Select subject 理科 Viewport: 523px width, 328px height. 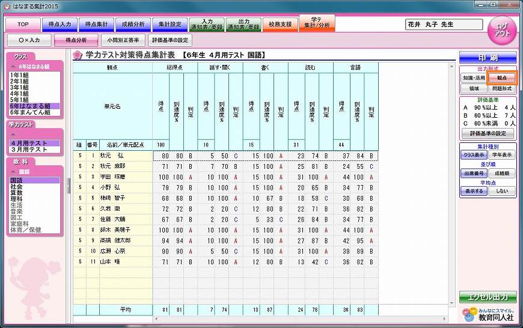click(x=35, y=199)
